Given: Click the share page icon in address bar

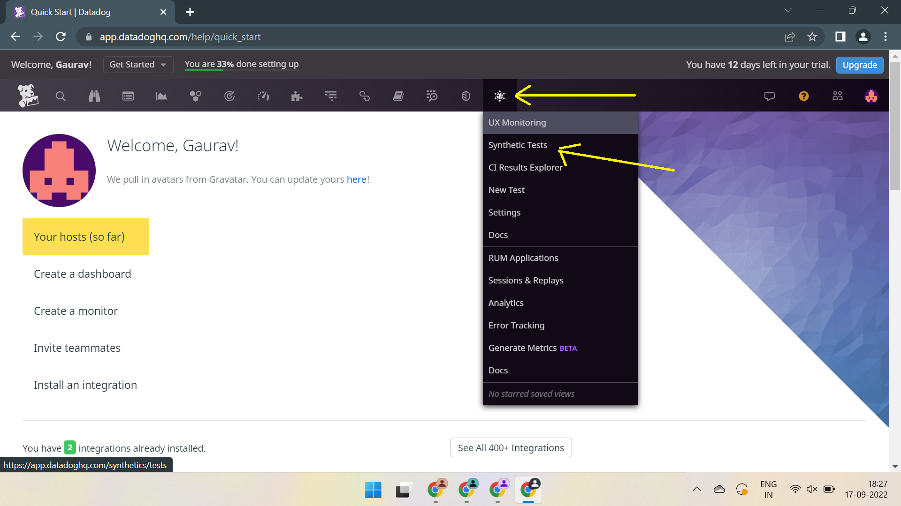Looking at the screenshot, I should pos(790,37).
